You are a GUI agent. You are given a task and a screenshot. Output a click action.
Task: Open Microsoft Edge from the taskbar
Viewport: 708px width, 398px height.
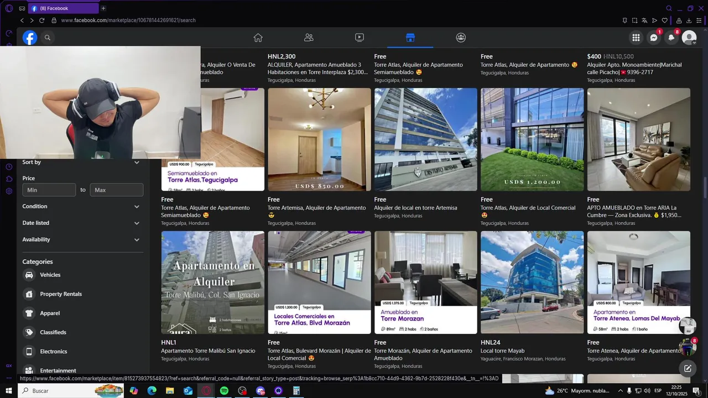(152, 391)
